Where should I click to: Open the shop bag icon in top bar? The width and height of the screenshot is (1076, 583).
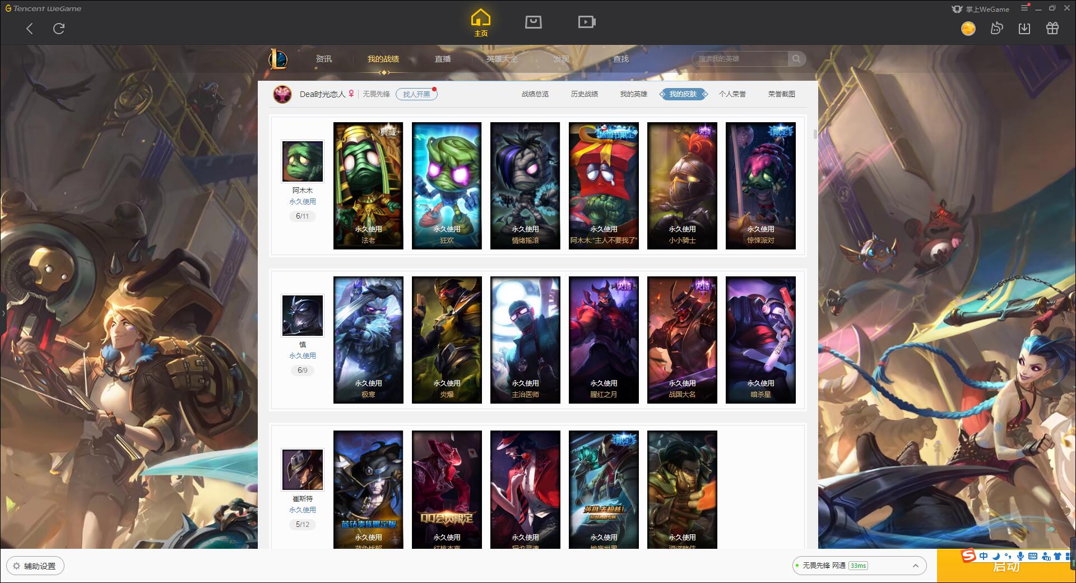(533, 22)
